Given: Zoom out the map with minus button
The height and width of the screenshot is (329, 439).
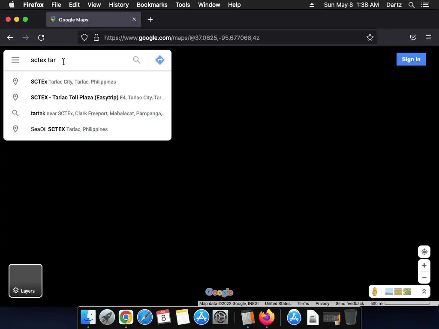Looking at the screenshot, I should click(x=424, y=278).
